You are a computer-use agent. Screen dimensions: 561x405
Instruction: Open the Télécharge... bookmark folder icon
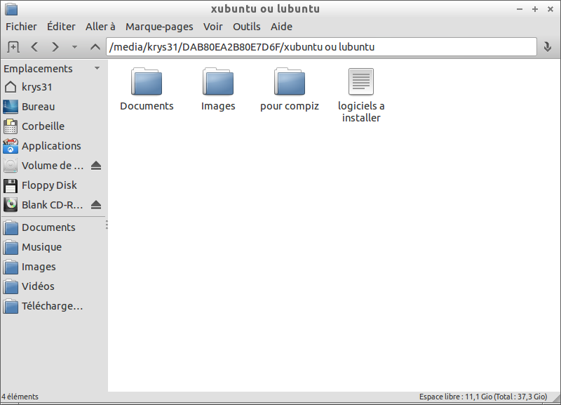(x=11, y=306)
